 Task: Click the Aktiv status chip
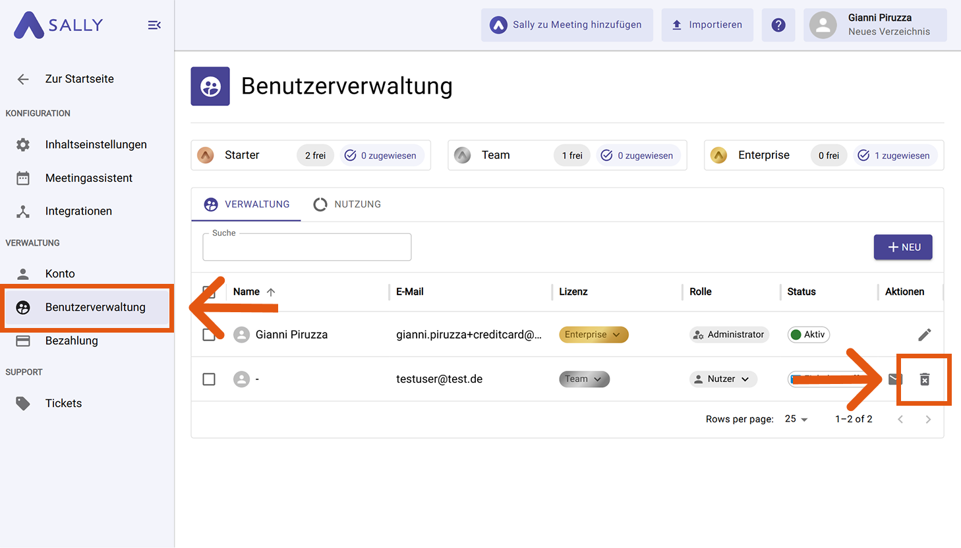click(x=809, y=335)
